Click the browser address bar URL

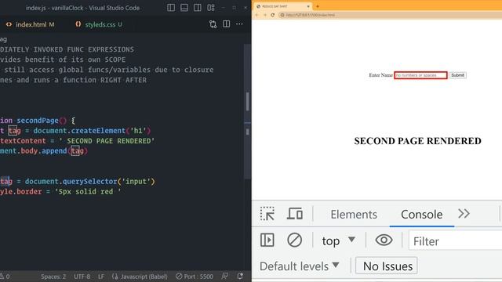pos(310,15)
